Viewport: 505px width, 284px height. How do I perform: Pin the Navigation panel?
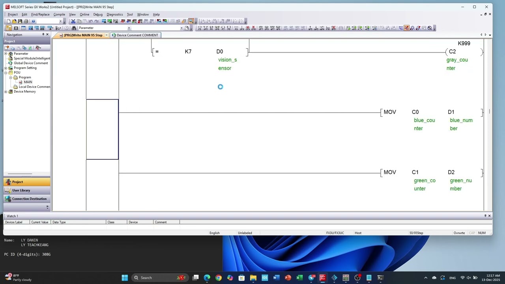coord(43,35)
